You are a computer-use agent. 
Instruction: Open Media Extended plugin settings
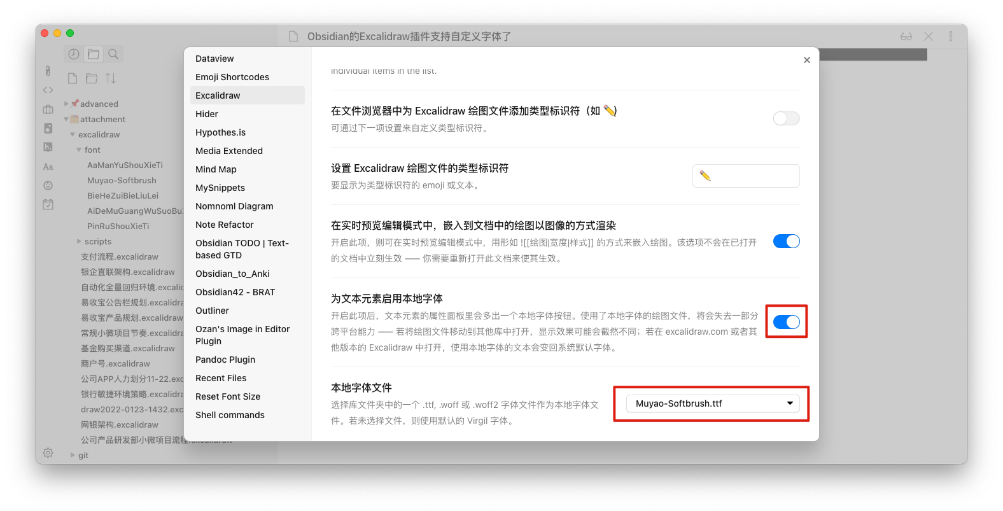[248, 151]
